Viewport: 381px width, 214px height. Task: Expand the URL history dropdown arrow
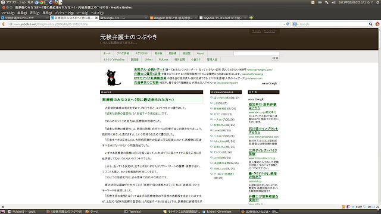pyautogui.click(x=285, y=24)
